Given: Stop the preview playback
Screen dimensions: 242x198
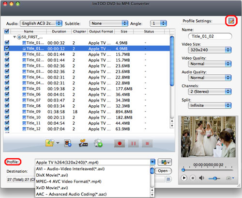Looking at the screenshot, I should (193, 178).
